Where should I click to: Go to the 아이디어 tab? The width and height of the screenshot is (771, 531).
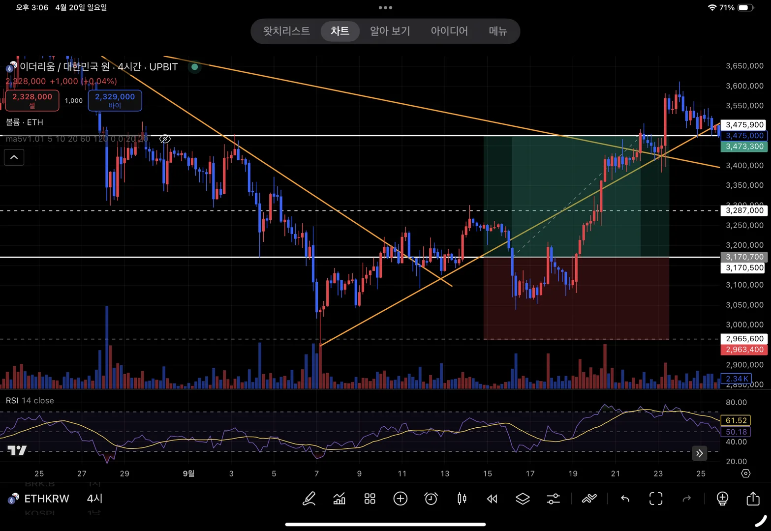[x=449, y=31]
